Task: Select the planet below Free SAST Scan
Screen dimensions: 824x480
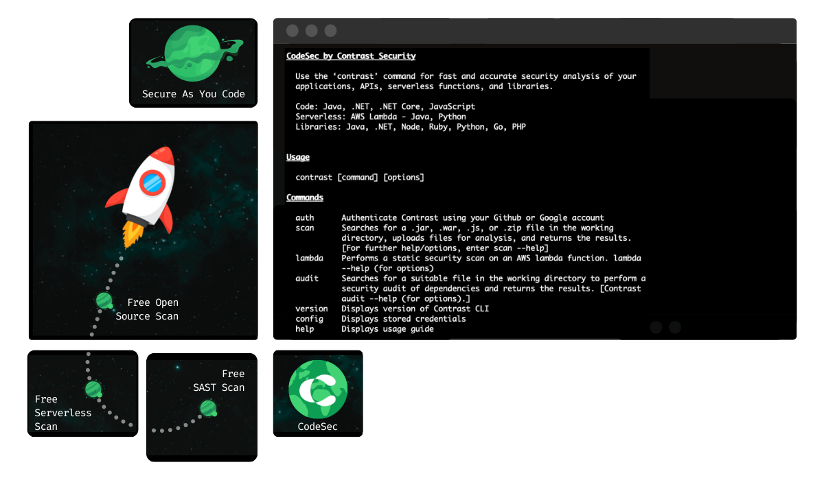Action: (208, 409)
